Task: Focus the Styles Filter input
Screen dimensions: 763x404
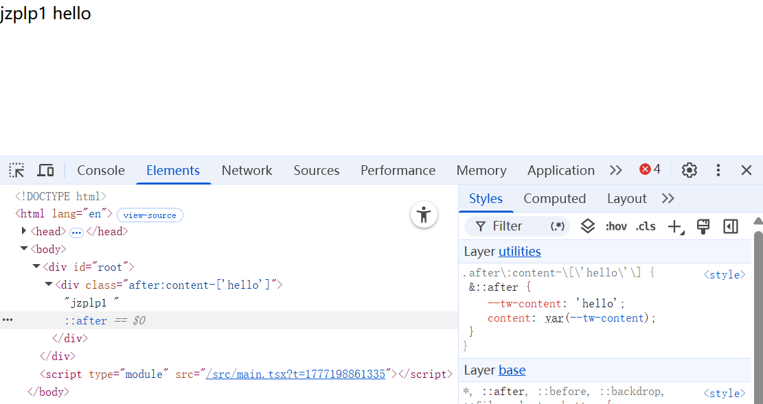Action: pyautogui.click(x=516, y=226)
